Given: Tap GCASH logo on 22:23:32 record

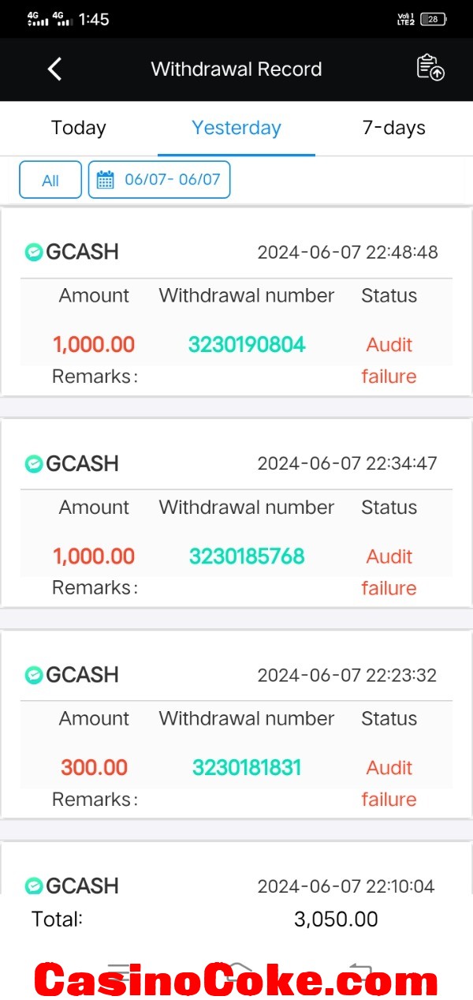Looking at the screenshot, I should [34, 676].
